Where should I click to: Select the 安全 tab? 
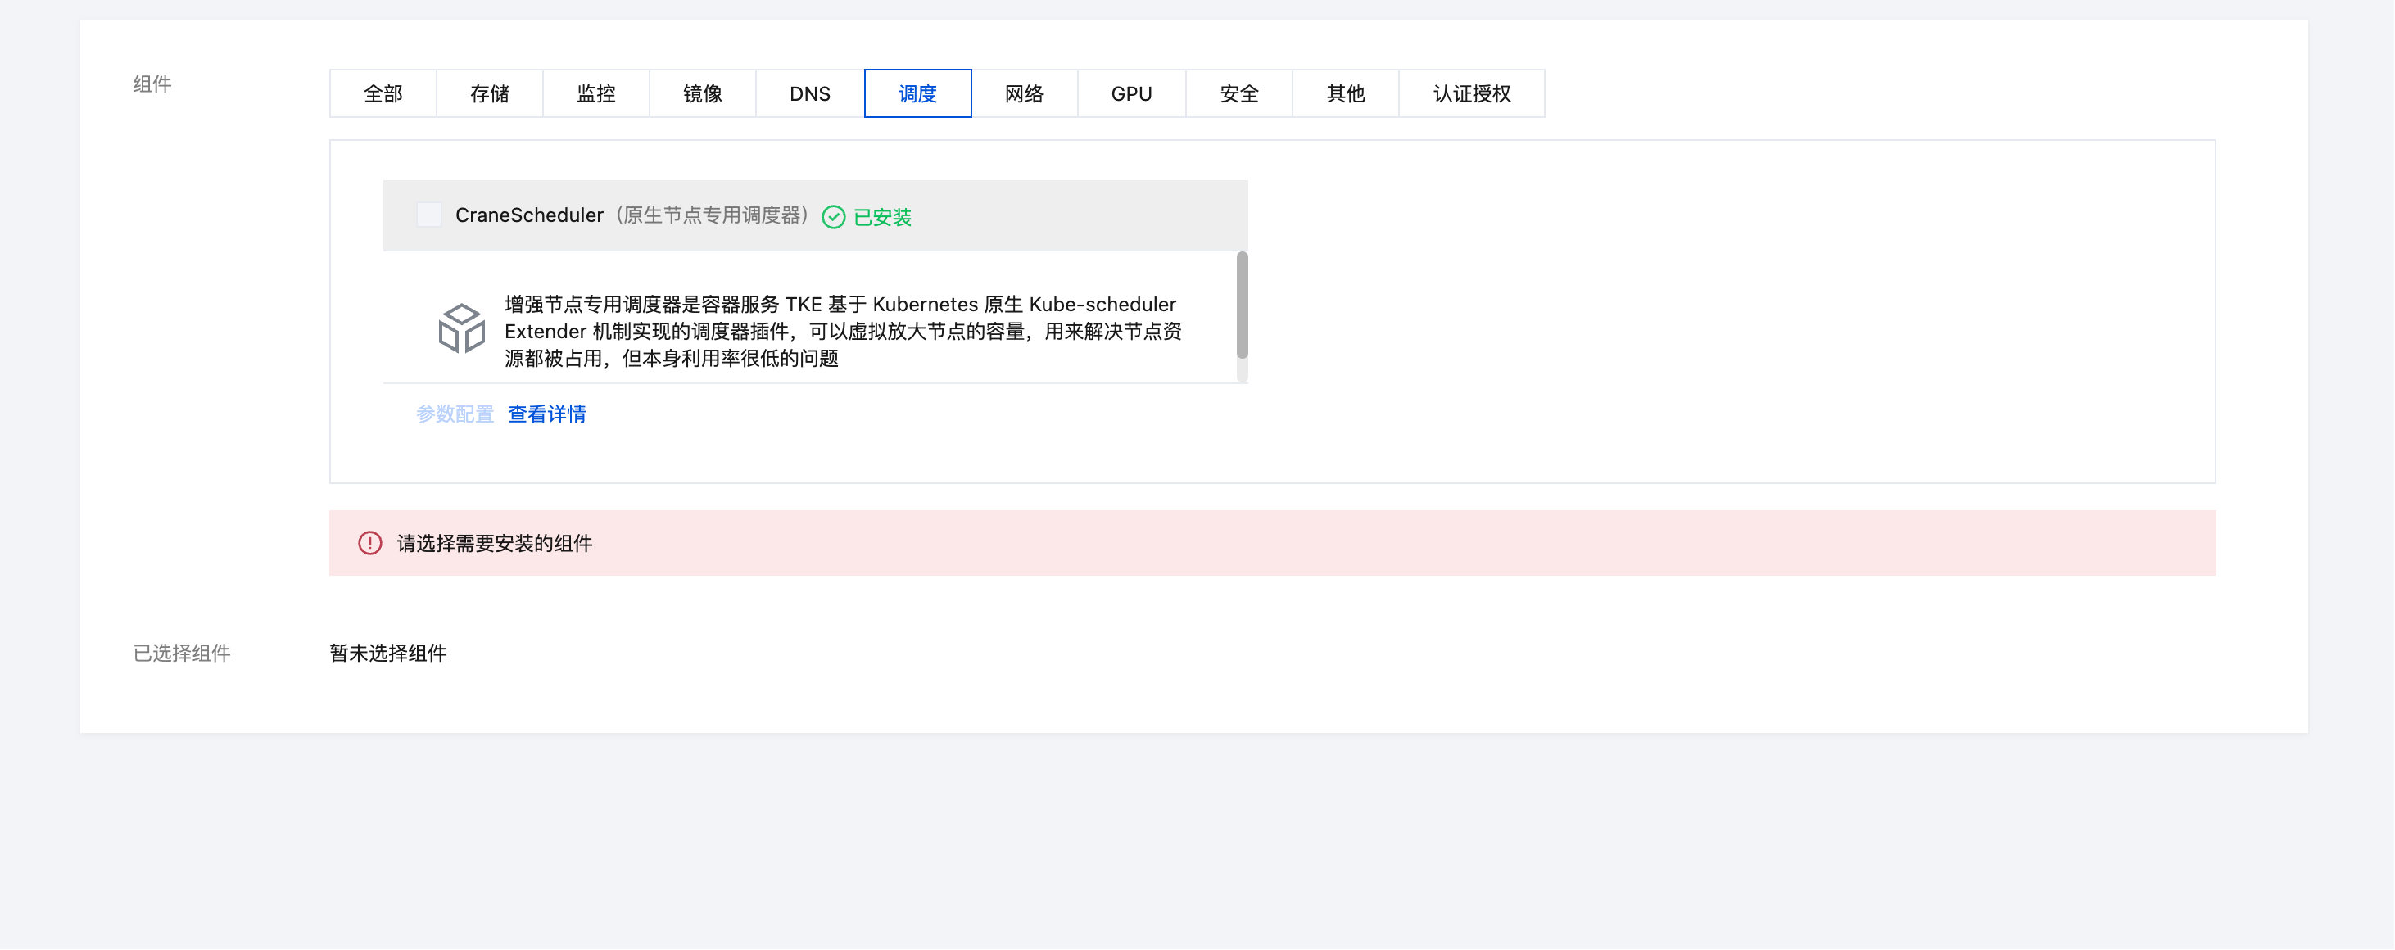tap(1239, 94)
